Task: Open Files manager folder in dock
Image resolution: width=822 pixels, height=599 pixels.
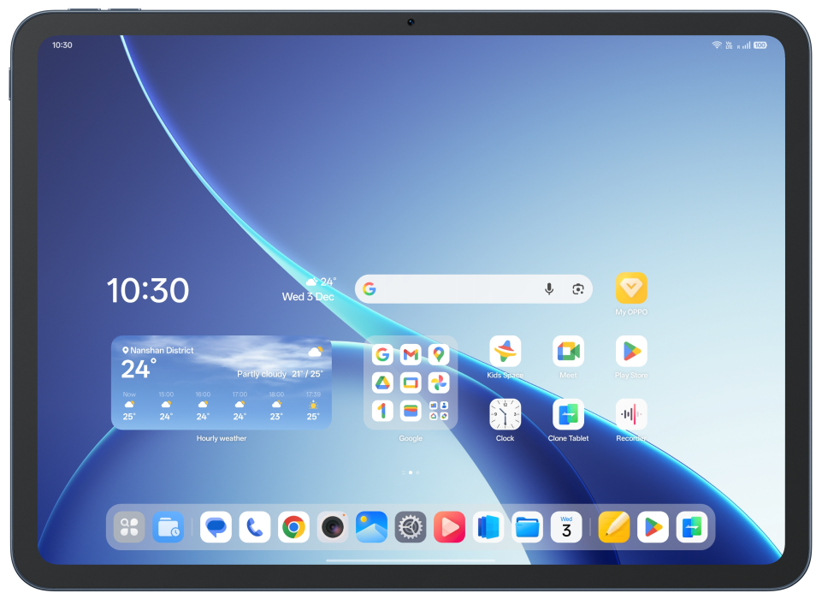Action: [527, 527]
